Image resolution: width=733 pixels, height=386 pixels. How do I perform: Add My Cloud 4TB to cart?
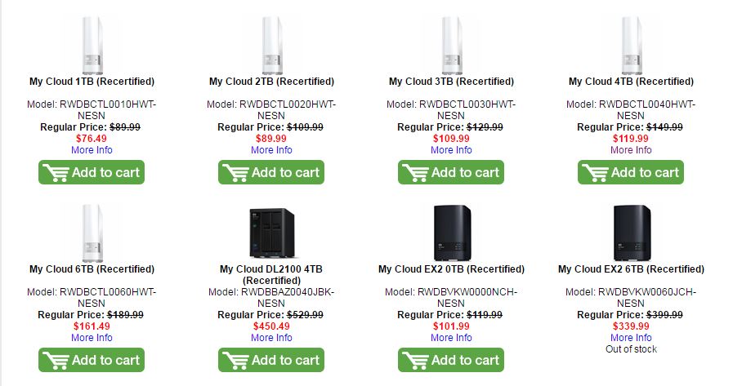click(x=631, y=172)
